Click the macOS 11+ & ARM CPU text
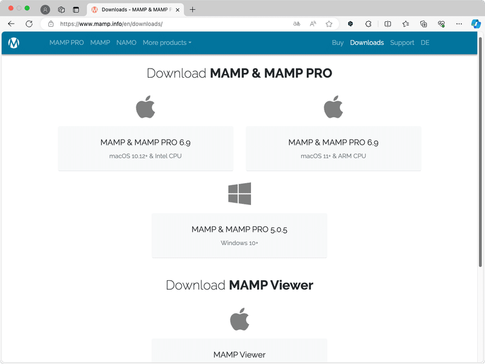The height and width of the screenshot is (364, 485). (x=333, y=156)
